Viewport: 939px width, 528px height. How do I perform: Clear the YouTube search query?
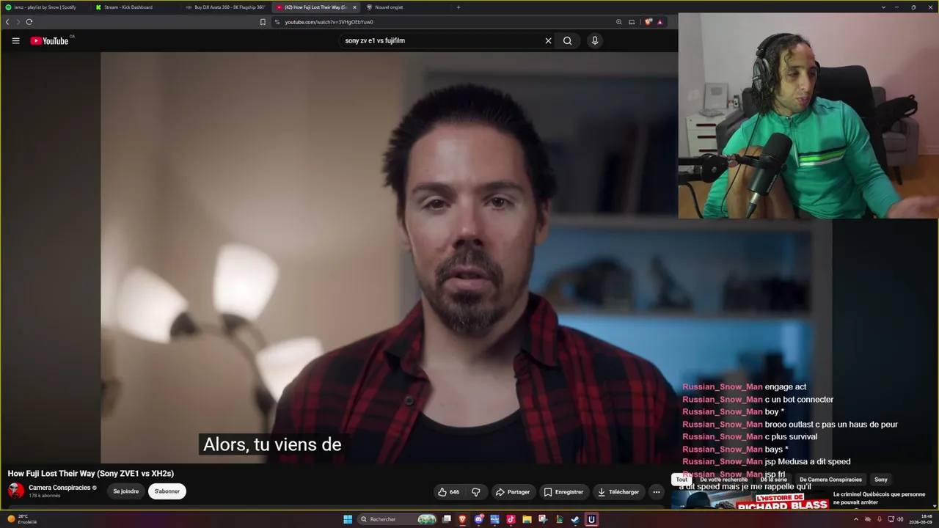tap(548, 41)
